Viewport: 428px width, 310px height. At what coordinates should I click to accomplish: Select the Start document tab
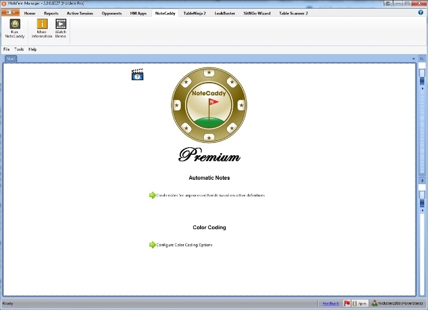tap(11, 58)
